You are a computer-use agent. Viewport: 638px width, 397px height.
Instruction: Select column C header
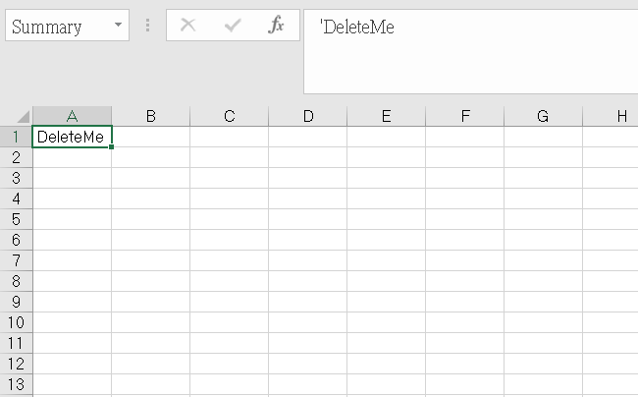[229, 116]
